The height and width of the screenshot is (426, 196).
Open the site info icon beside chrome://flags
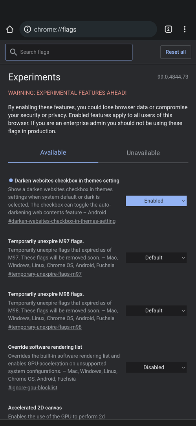coord(27,29)
